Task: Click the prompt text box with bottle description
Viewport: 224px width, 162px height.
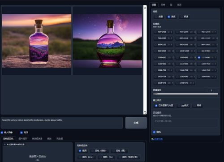Action: pos(62,123)
